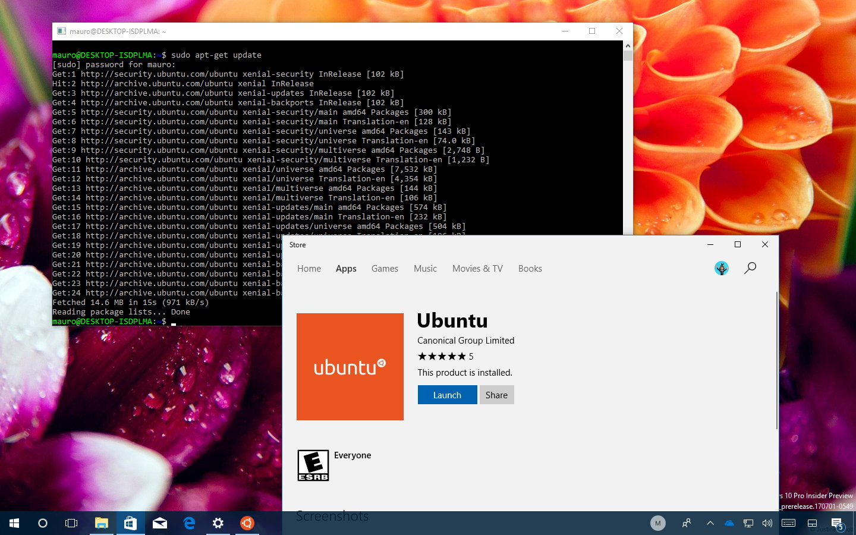Image resolution: width=856 pixels, height=535 pixels.
Task: Click the 'Ubuntu' app title heading
Action: pyautogui.click(x=452, y=320)
